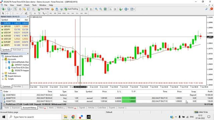Open the Journal tab in Terminal
The width and height of the screenshot is (214, 120).
click(121, 108)
